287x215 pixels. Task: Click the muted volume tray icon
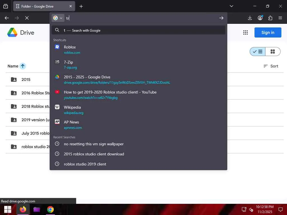pyautogui.click(x=251, y=210)
